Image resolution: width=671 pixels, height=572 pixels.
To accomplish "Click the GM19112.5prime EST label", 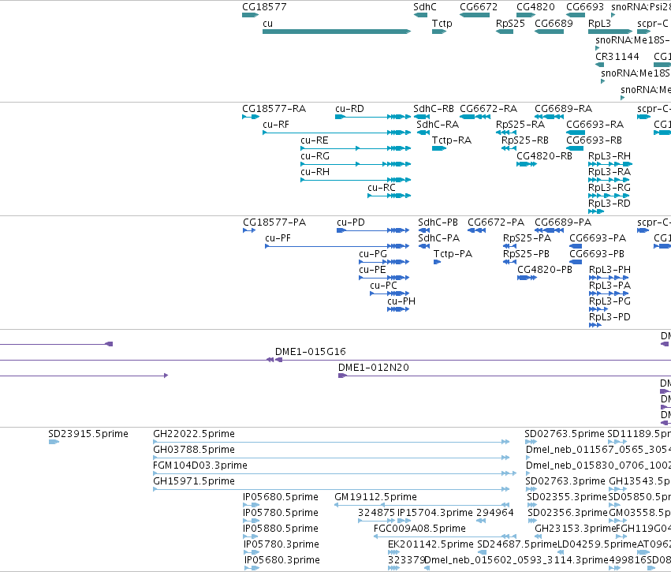I will coord(375,498).
